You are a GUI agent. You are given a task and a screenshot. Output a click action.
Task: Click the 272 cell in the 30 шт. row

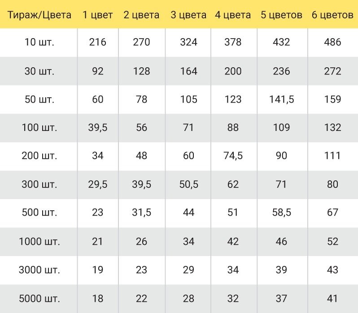[x=332, y=71]
